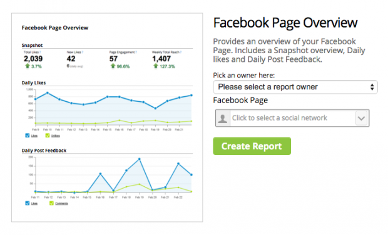Expand the social network selector chevron

[361, 118]
